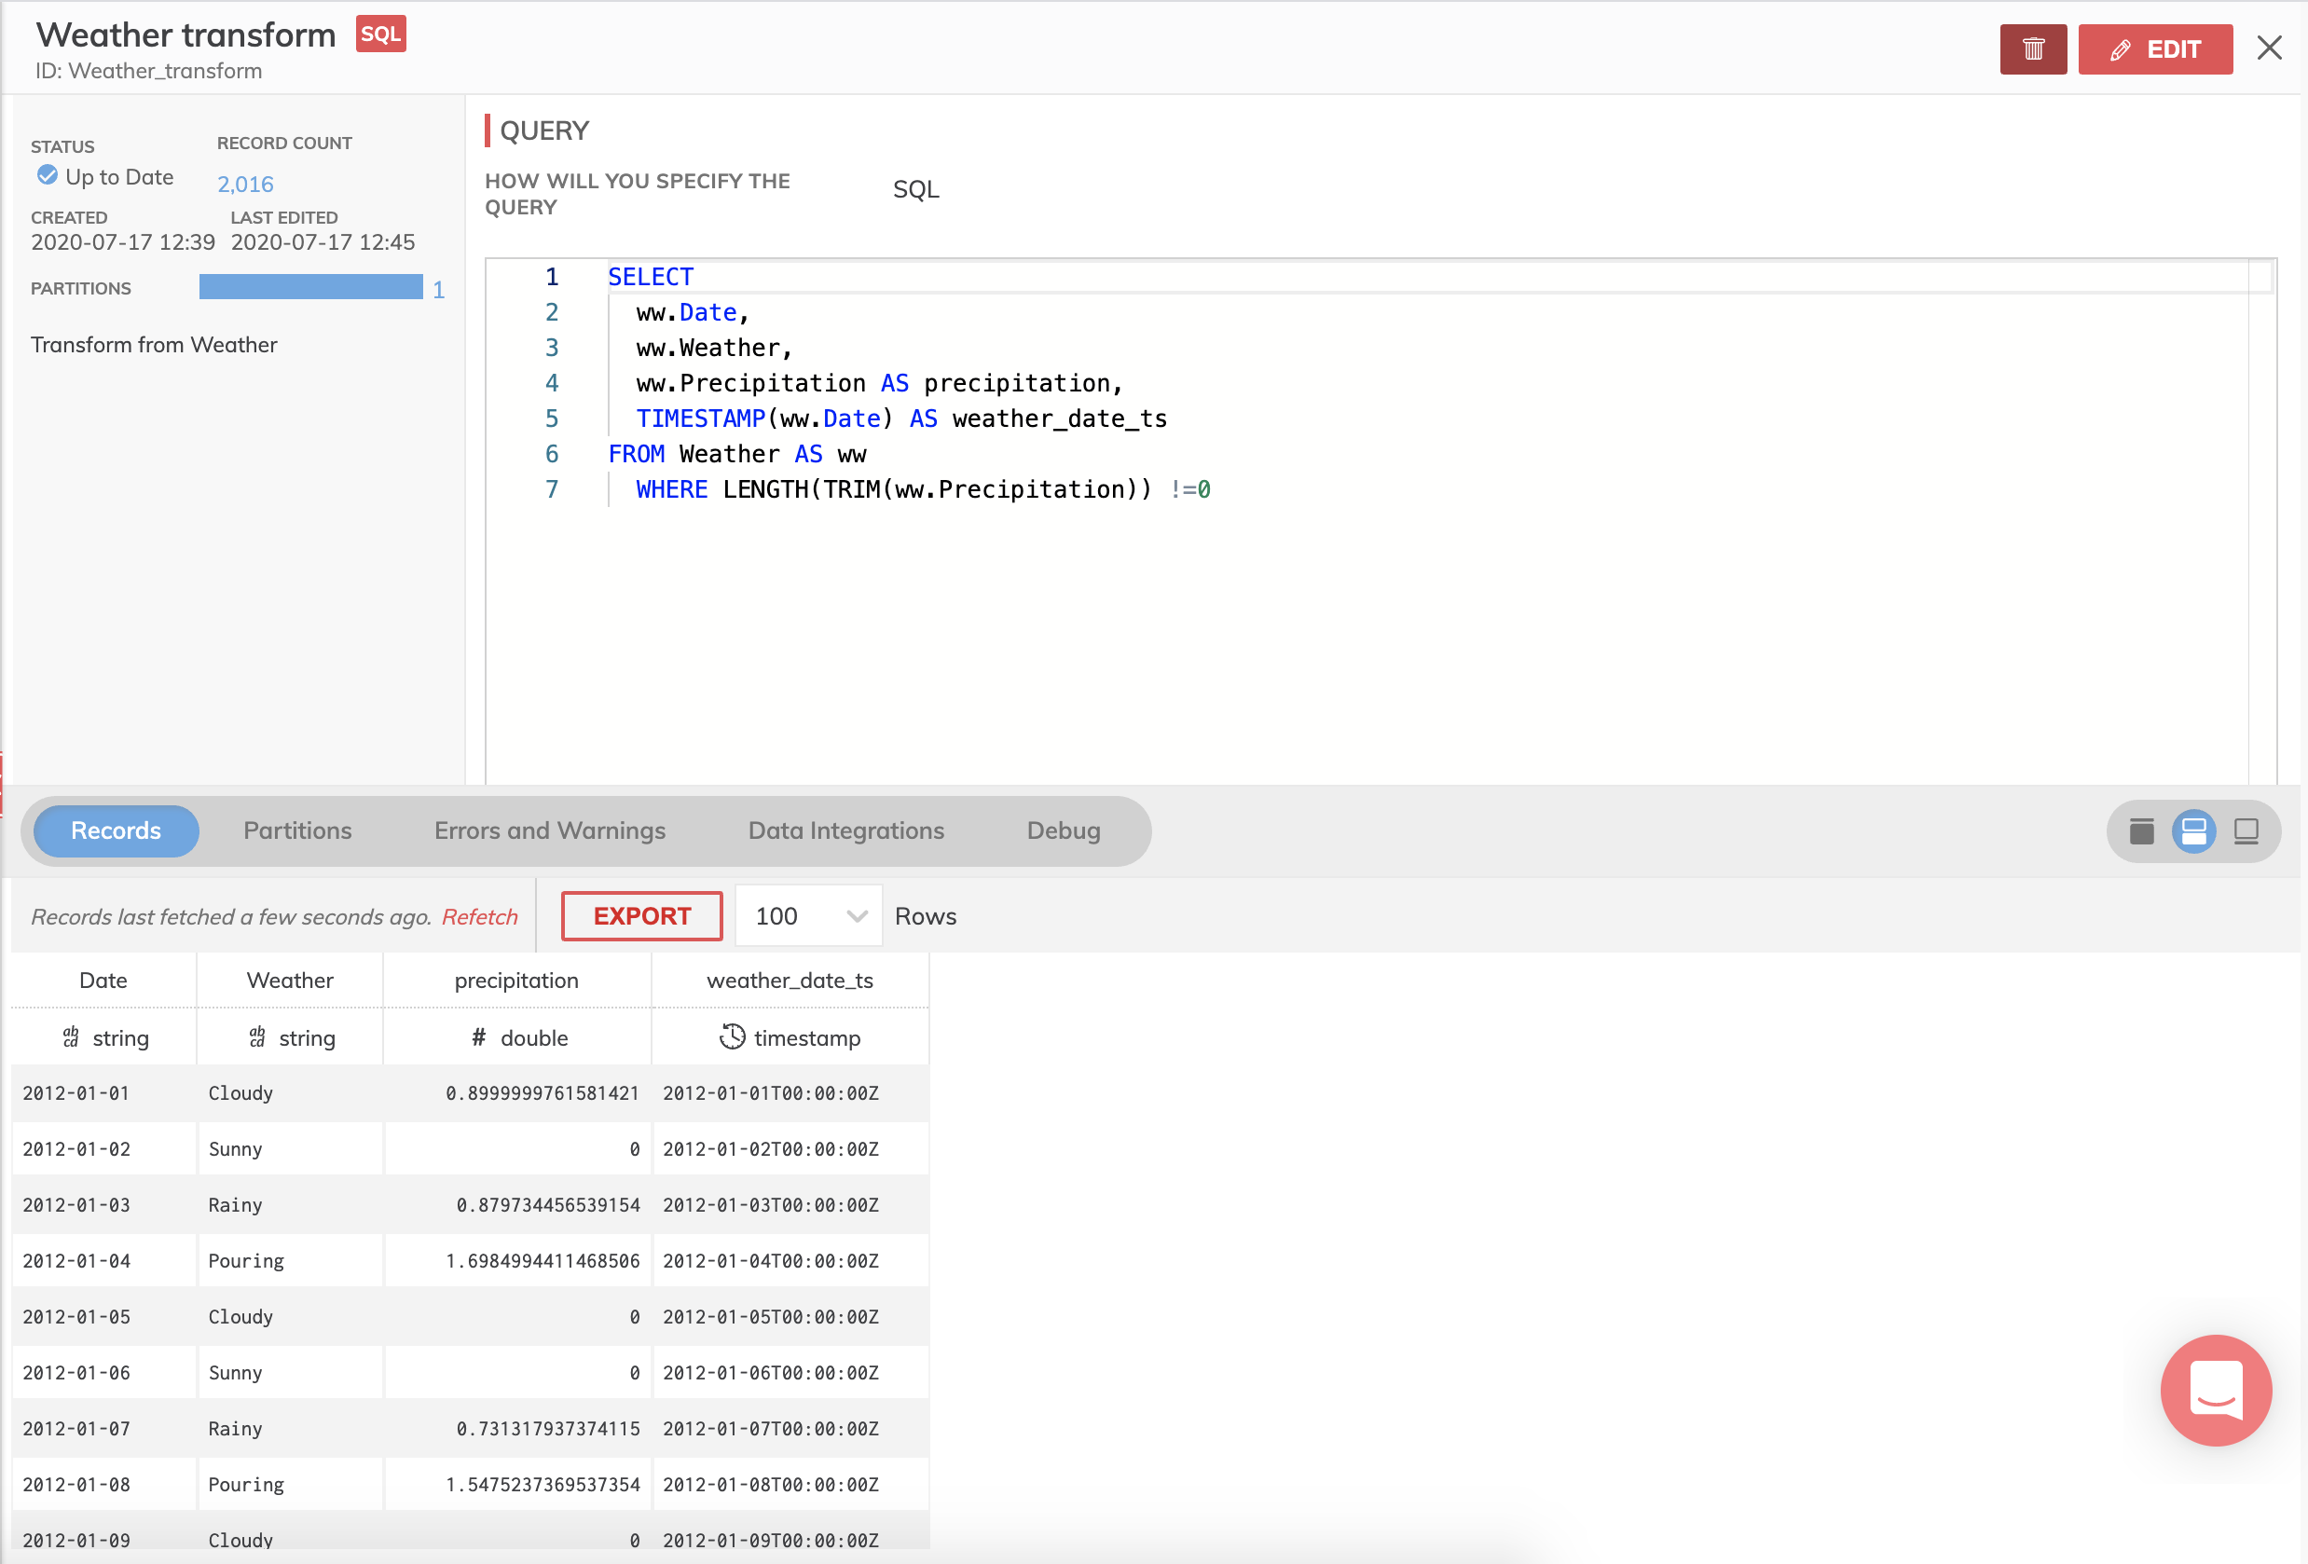Open the Data Integrations tab
Screen dimensions: 2308x1564
[846, 830]
